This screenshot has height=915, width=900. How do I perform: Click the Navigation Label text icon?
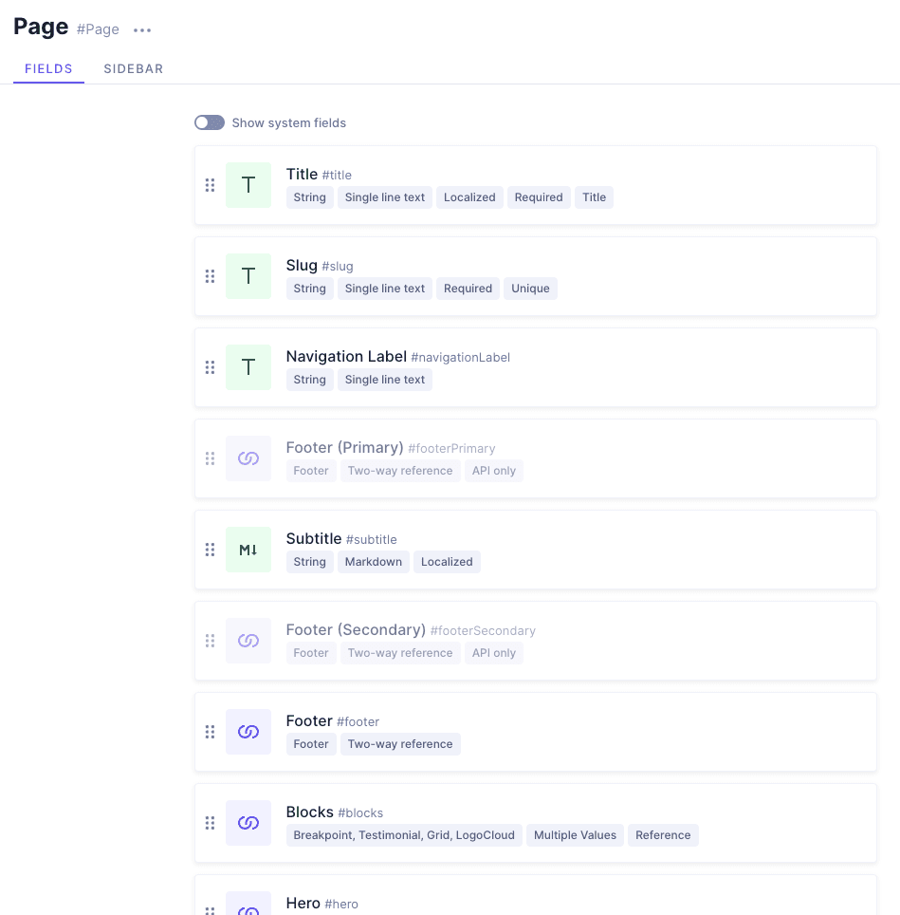(248, 367)
